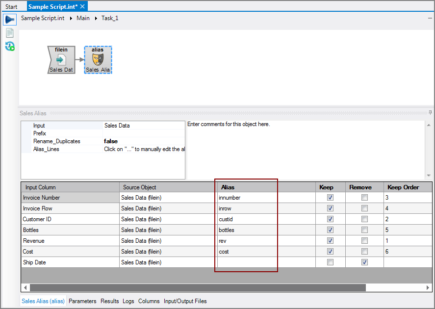The width and height of the screenshot is (435, 309).
Task: Select the alias Sales Alias node
Action: (x=98, y=60)
